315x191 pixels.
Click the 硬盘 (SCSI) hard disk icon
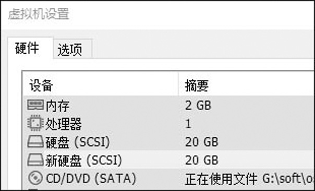pos(35,141)
